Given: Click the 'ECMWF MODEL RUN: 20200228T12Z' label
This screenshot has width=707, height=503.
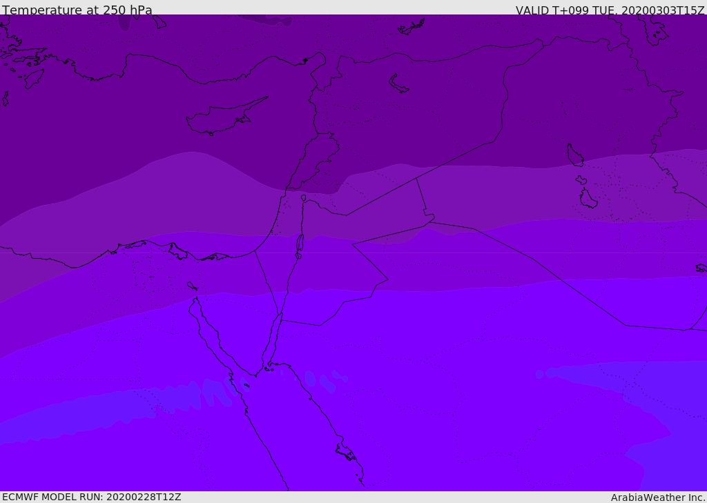Looking at the screenshot, I should pos(92,497).
